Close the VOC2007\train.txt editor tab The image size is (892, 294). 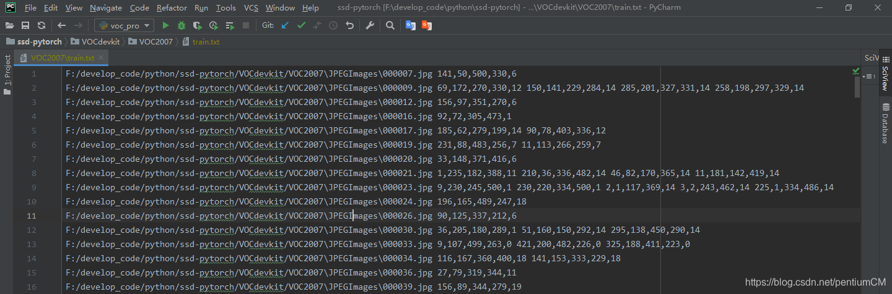click(101, 58)
